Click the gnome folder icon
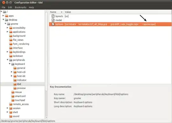 click(x=9, y=24)
